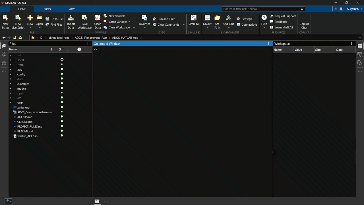Image resolution: width=364 pixels, height=205 pixels.
Task: Switch to the APPS tab
Action: (x=72, y=9)
